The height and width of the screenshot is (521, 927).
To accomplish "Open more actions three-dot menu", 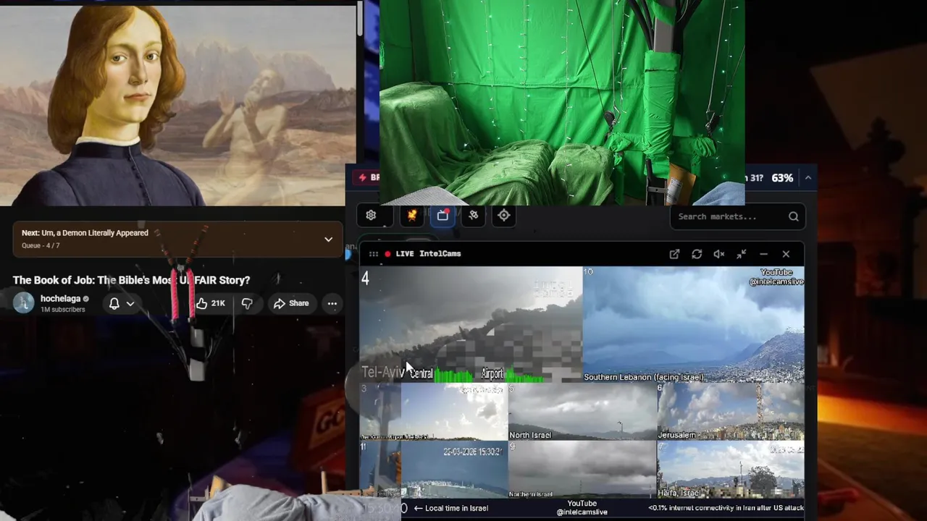I will (332, 304).
